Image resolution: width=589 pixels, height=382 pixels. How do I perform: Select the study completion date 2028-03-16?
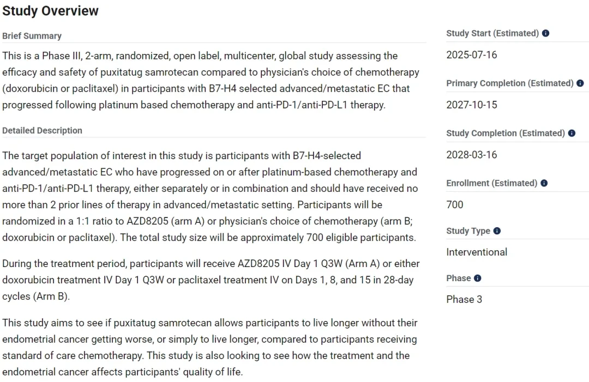pyautogui.click(x=471, y=155)
